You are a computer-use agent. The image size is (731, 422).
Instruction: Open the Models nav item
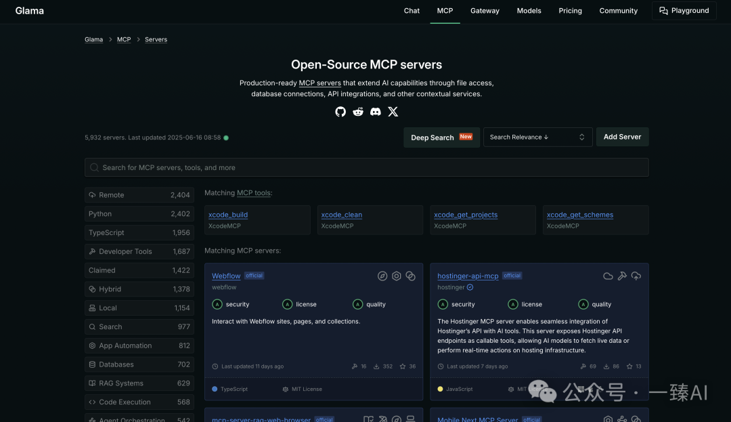(529, 11)
